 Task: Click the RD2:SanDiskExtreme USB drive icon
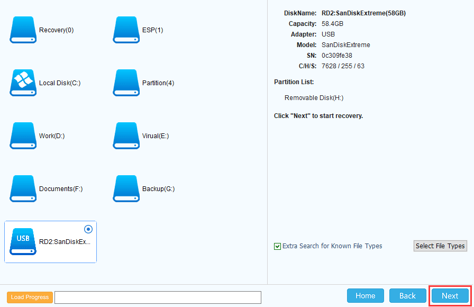click(23, 241)
